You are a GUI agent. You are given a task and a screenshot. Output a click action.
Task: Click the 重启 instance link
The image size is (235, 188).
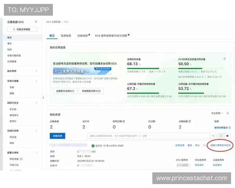[190, 145]
